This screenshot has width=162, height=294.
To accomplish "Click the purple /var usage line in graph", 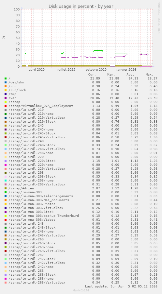I will pos(82,57).
